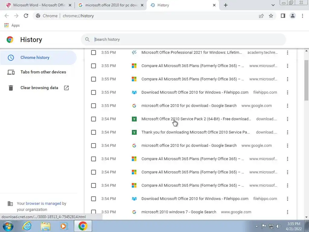Image resolution: width=309 pixels, height=232 pixels.
Task: Open a new tab with plus button
Action: [226, 5]
